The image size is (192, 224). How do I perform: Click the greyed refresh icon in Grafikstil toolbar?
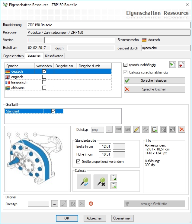pyautogui.click(x=146, y=129)
